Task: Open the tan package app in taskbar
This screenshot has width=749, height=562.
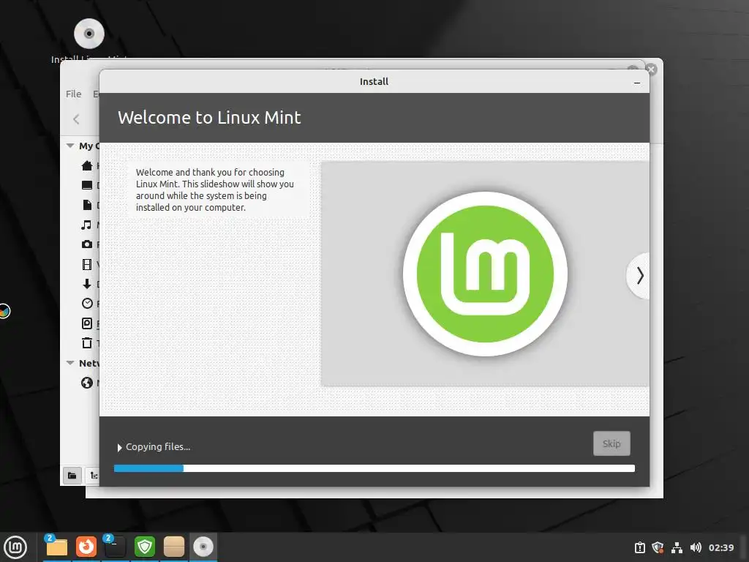Action: 174,547
